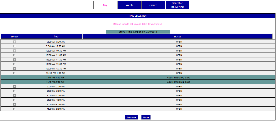Check the 3:30 PM-4:00 PM slot
276x123 pixels.
pos(15,100)
